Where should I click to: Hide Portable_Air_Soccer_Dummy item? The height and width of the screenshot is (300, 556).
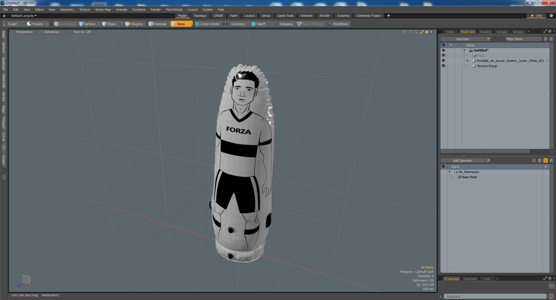443,61
